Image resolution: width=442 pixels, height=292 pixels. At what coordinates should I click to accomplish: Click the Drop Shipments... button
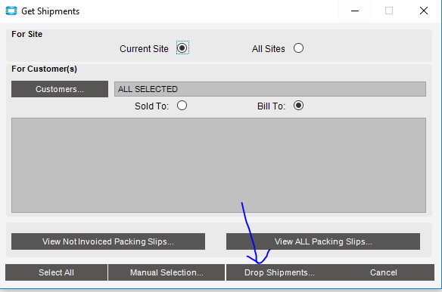[279, 272]
